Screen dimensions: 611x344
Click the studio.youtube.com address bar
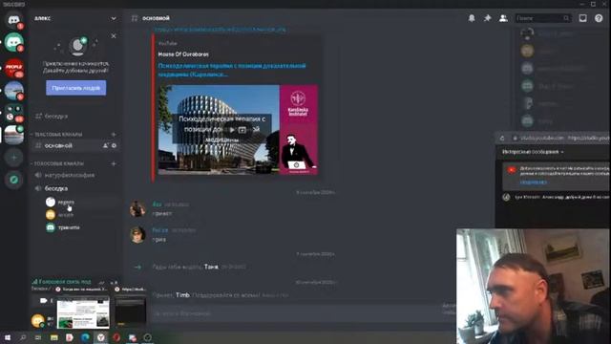click(561, 138)
